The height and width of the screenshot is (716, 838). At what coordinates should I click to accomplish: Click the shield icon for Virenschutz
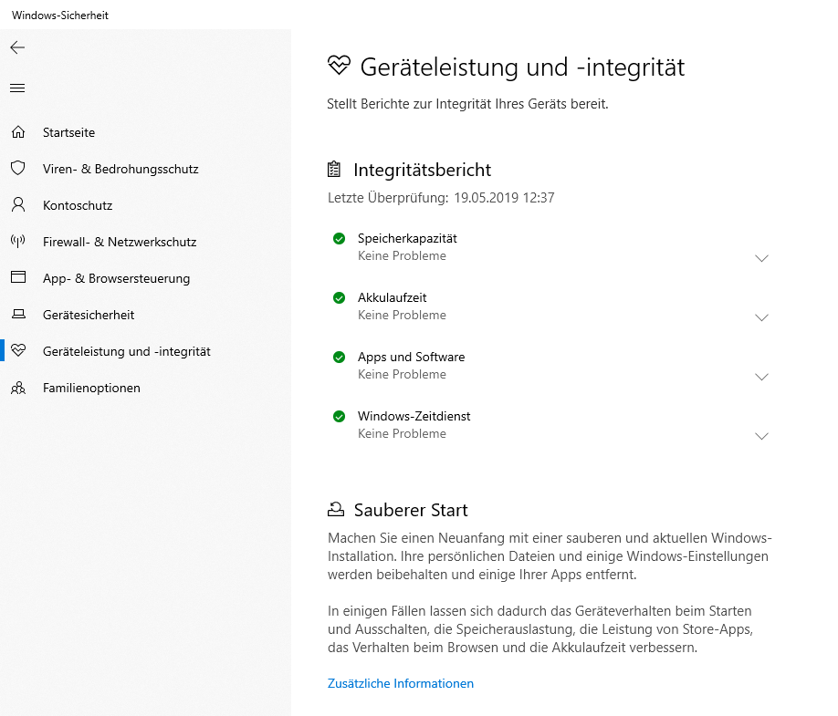tap(17, 169)
